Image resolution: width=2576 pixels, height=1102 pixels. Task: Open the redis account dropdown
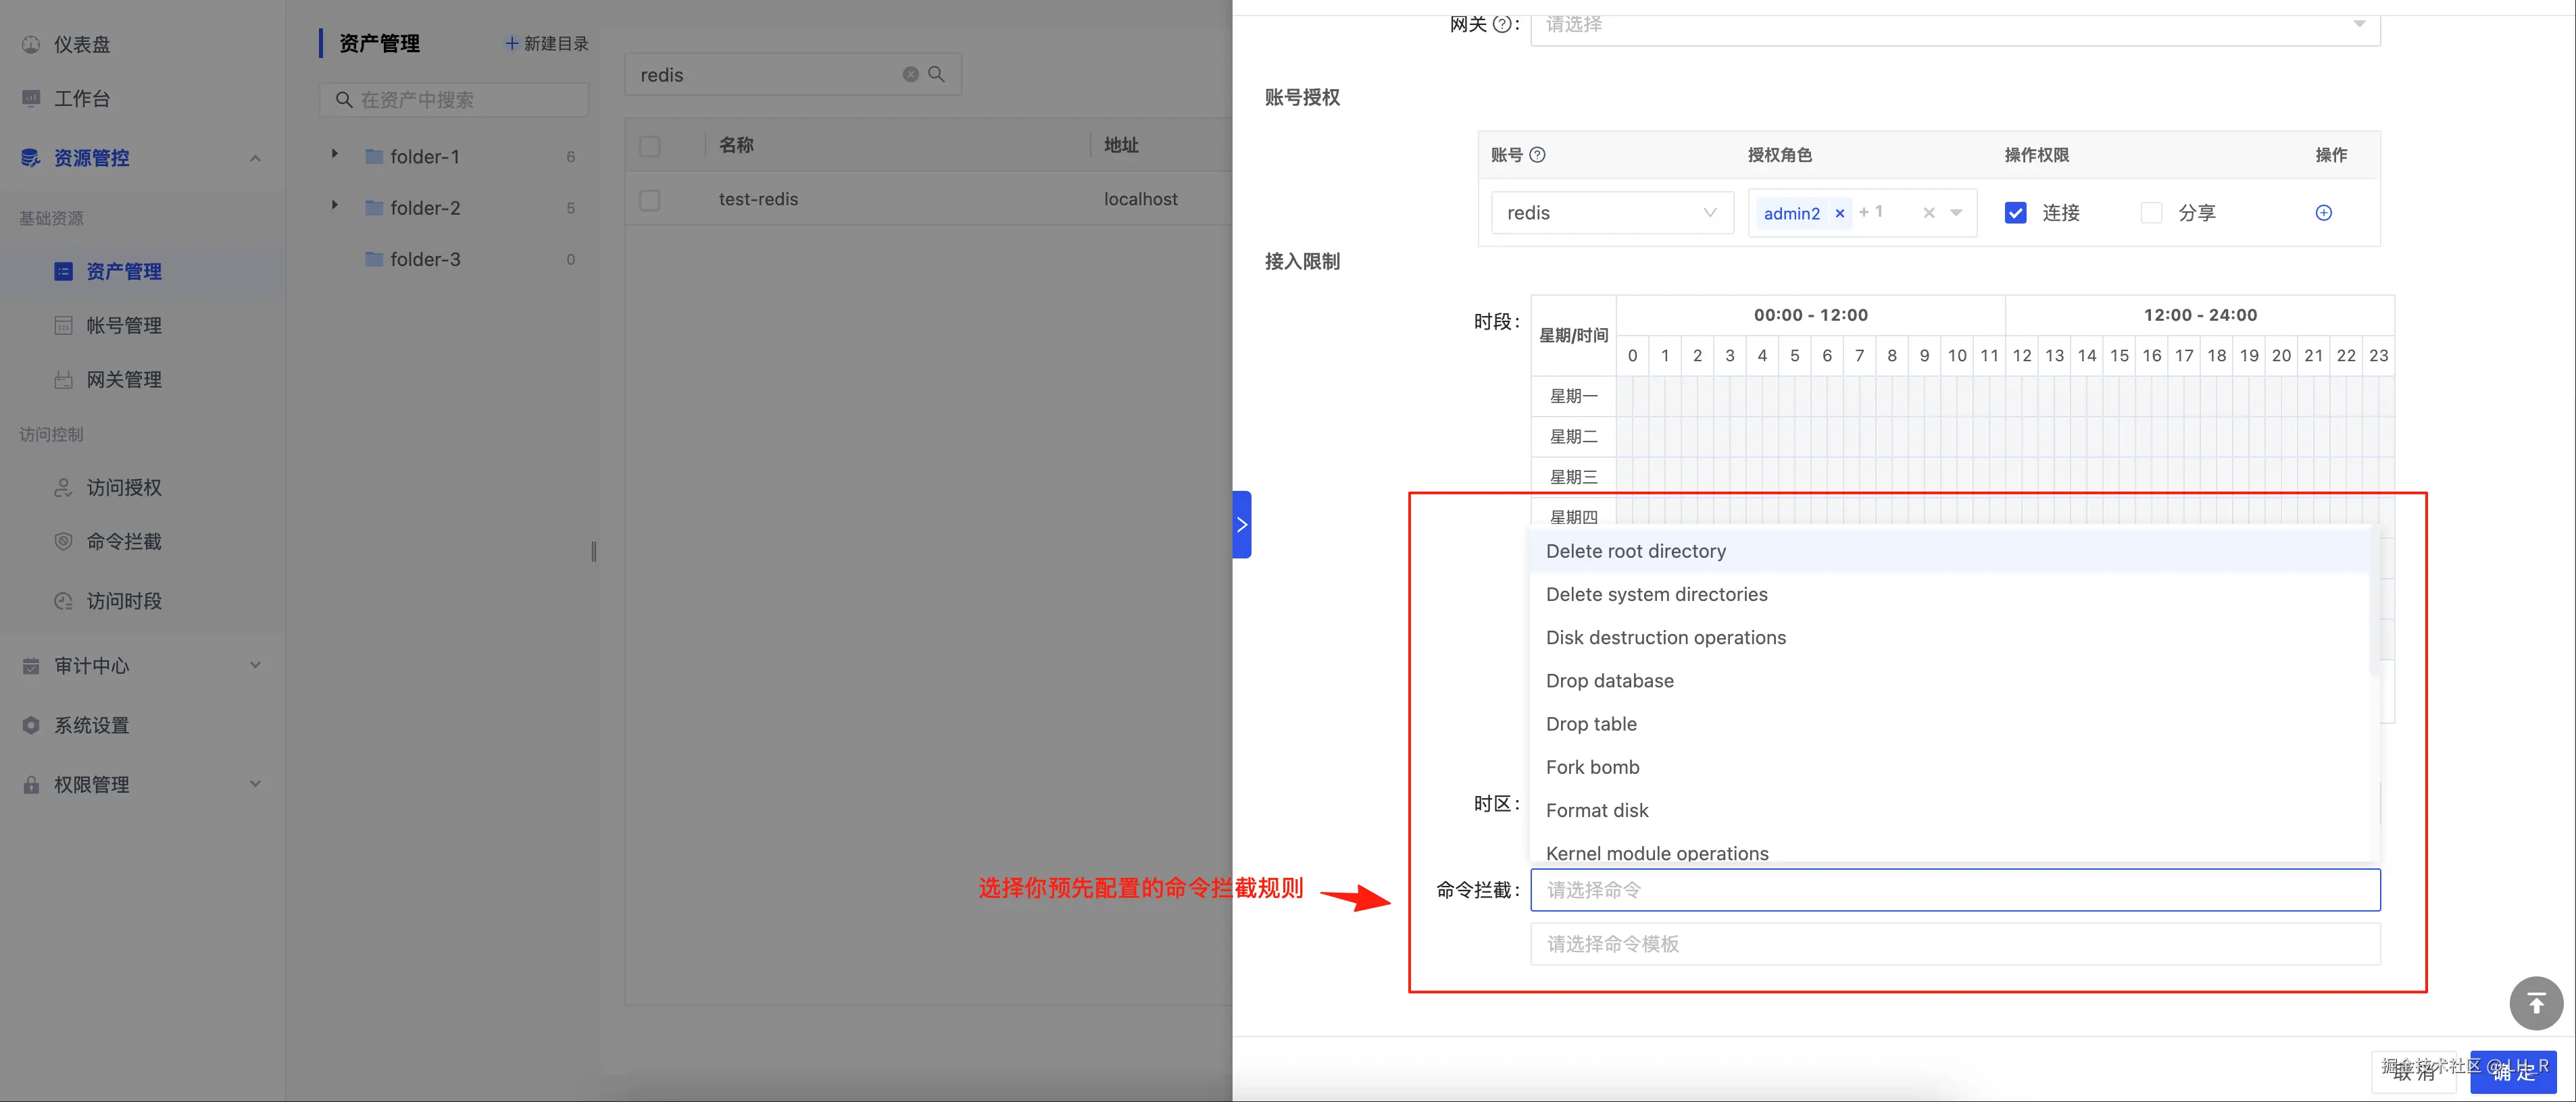click(x=1611, y=213)
